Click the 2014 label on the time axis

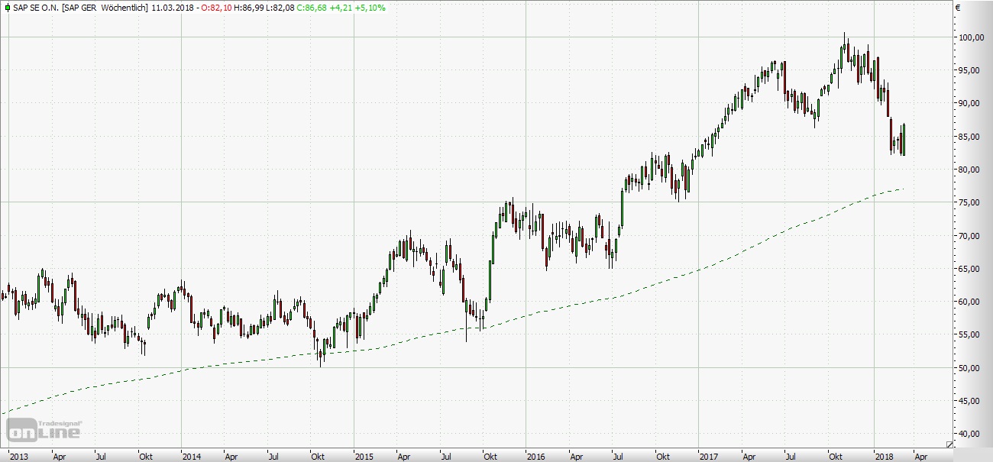(x=191, y=456)
